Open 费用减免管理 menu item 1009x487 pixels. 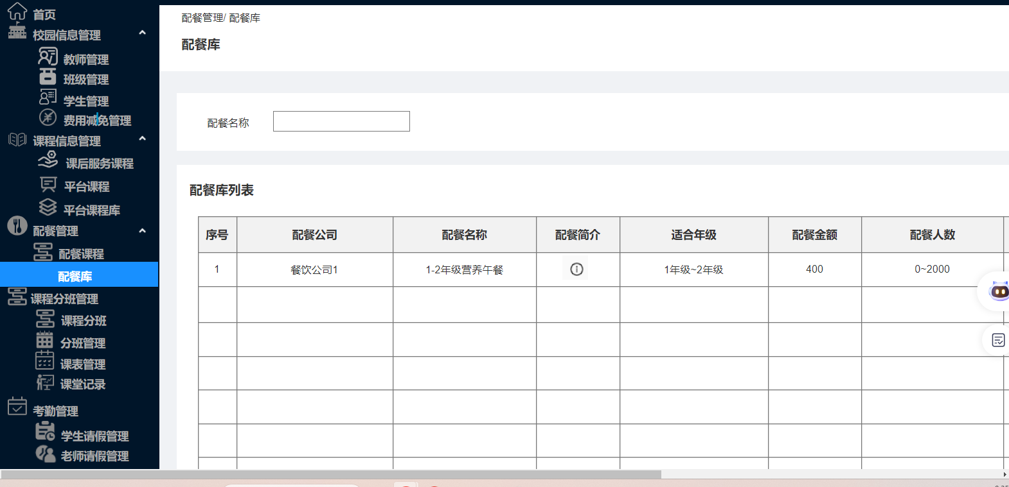(x=97, y=121)
